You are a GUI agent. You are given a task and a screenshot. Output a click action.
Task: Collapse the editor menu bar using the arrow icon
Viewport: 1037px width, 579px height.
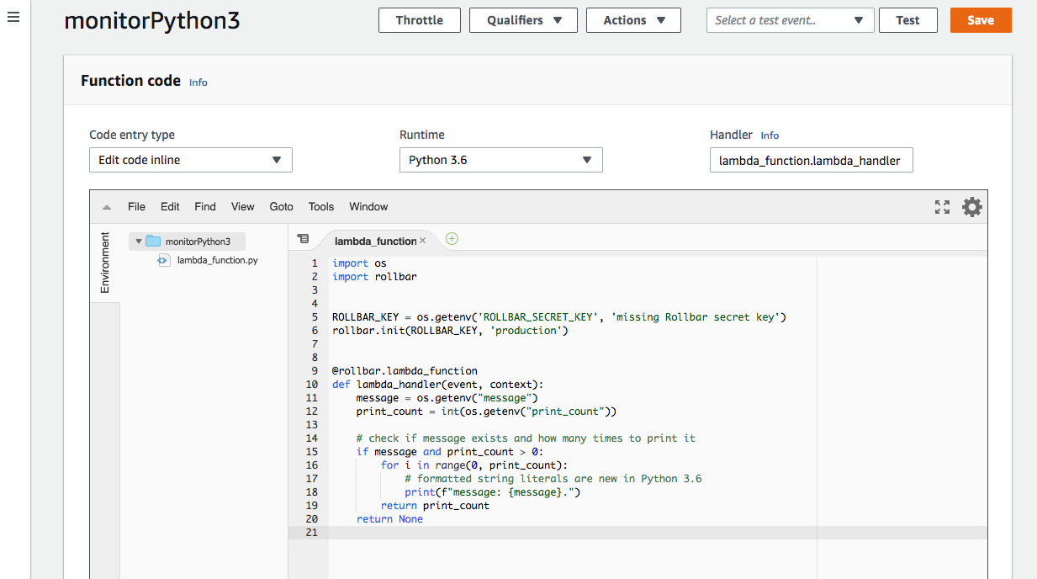pos(105,206)
